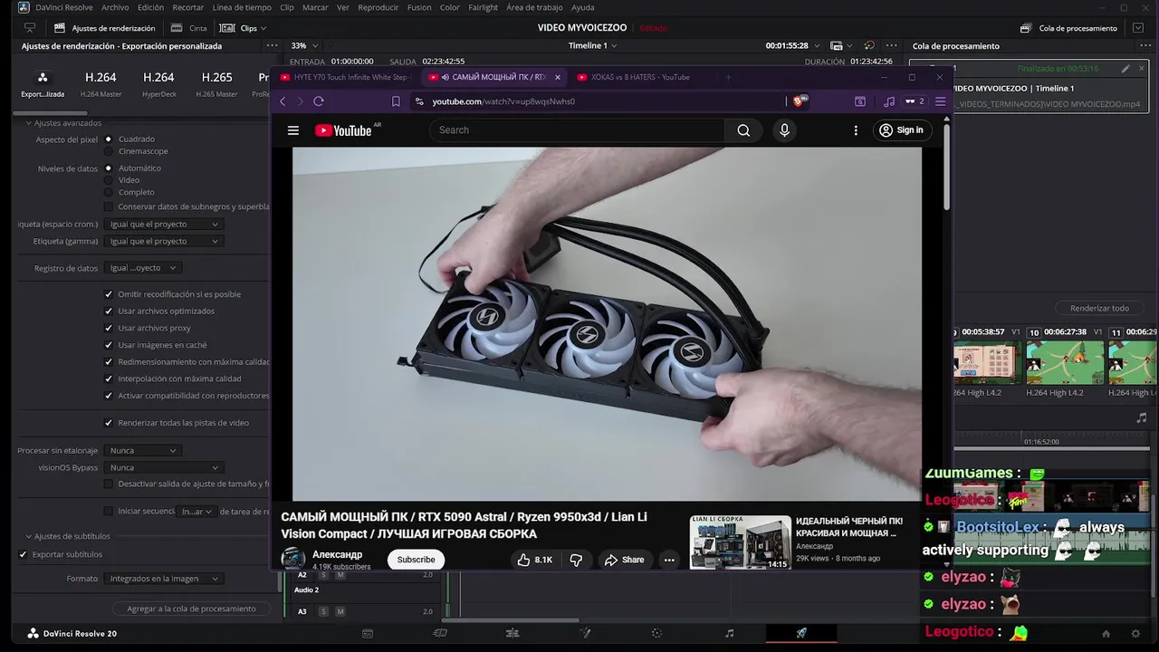Open the Fairlight menu
Image resolution: width=1159 pixels, height=652 pixels.
tap(483, 7)
